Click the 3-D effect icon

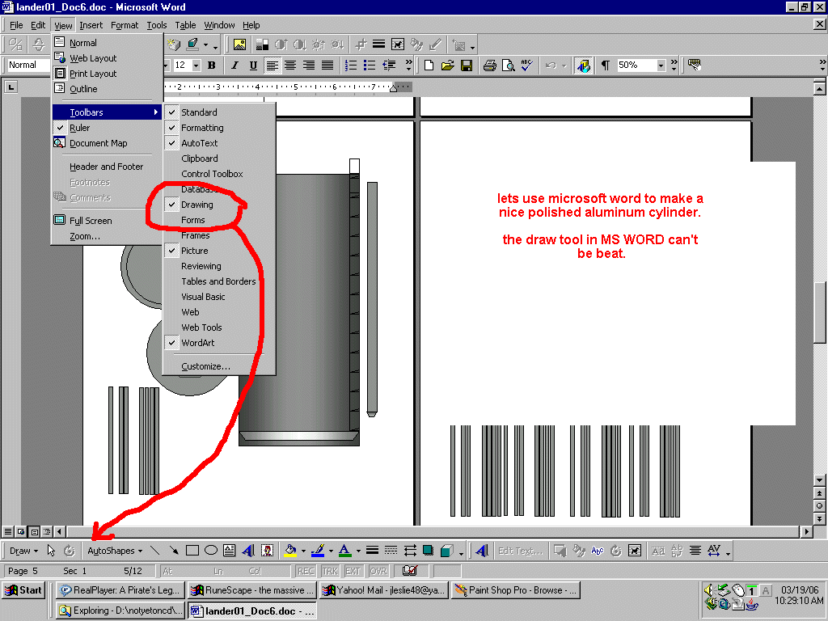446,551
